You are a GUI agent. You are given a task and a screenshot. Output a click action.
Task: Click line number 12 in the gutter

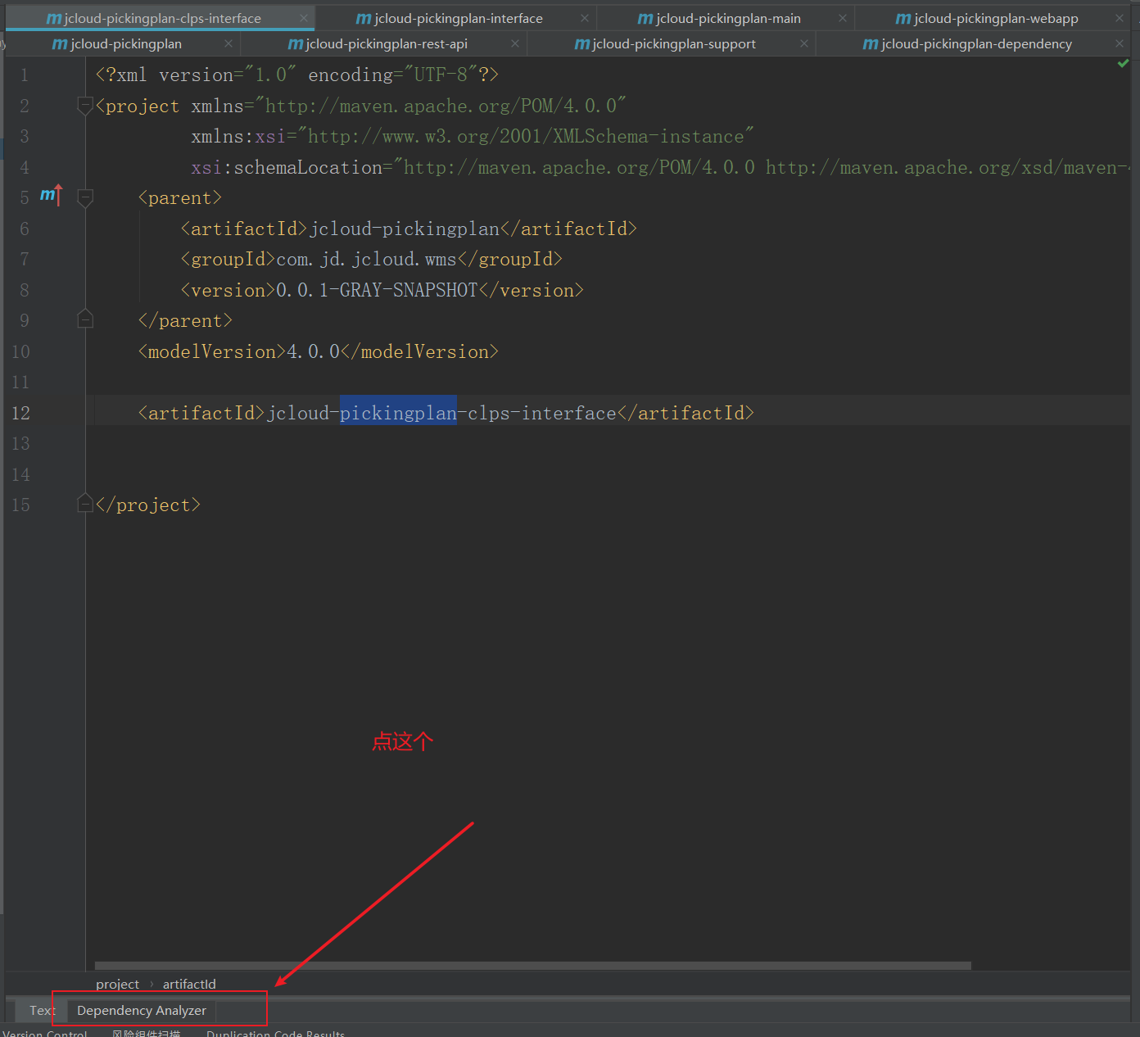[20, 413]
